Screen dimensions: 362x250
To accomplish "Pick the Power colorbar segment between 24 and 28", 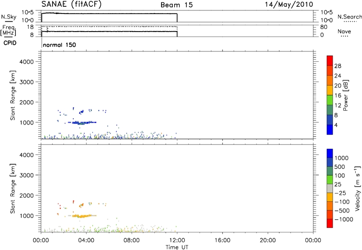I will 330,70.
